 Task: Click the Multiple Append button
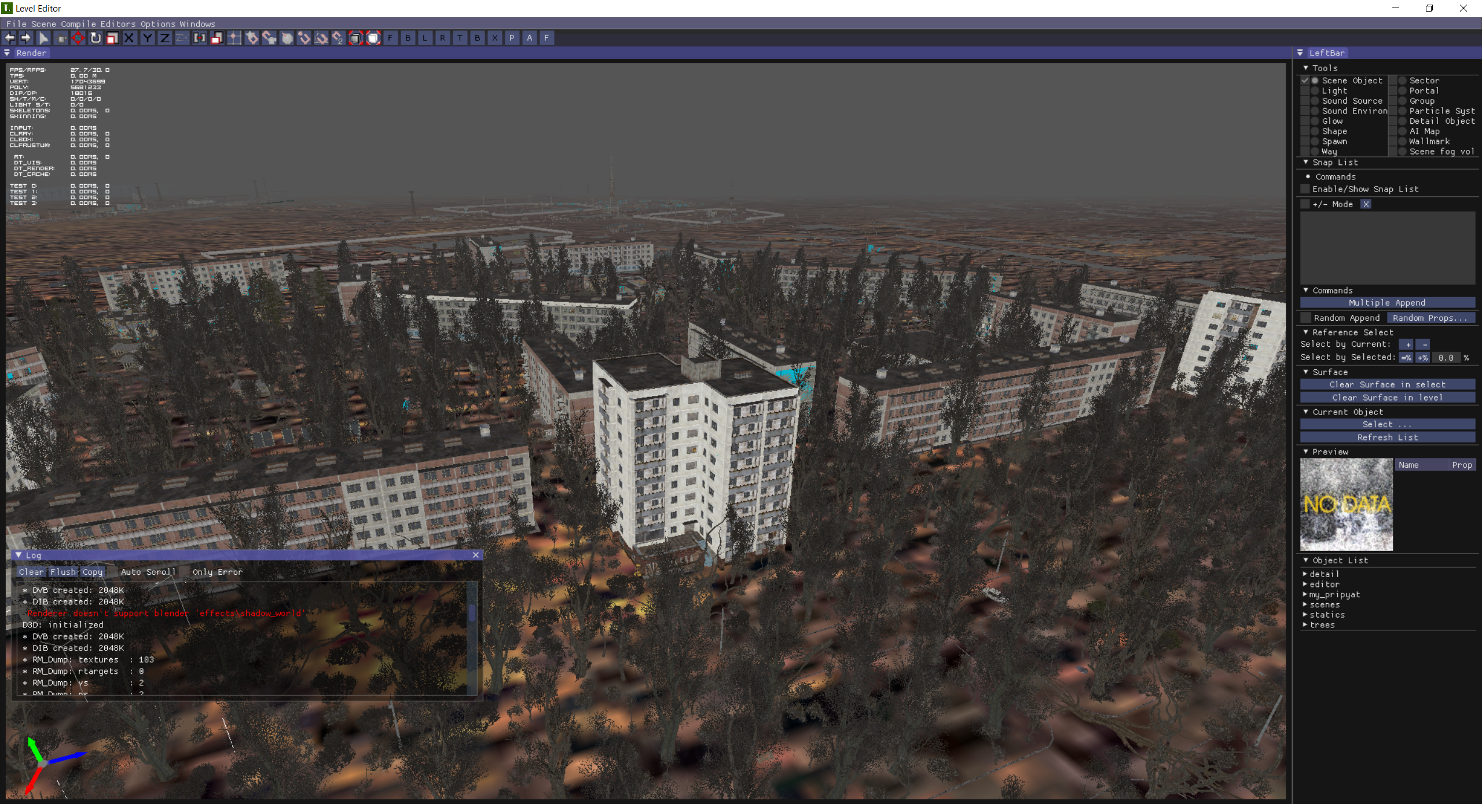[1387, 303]
